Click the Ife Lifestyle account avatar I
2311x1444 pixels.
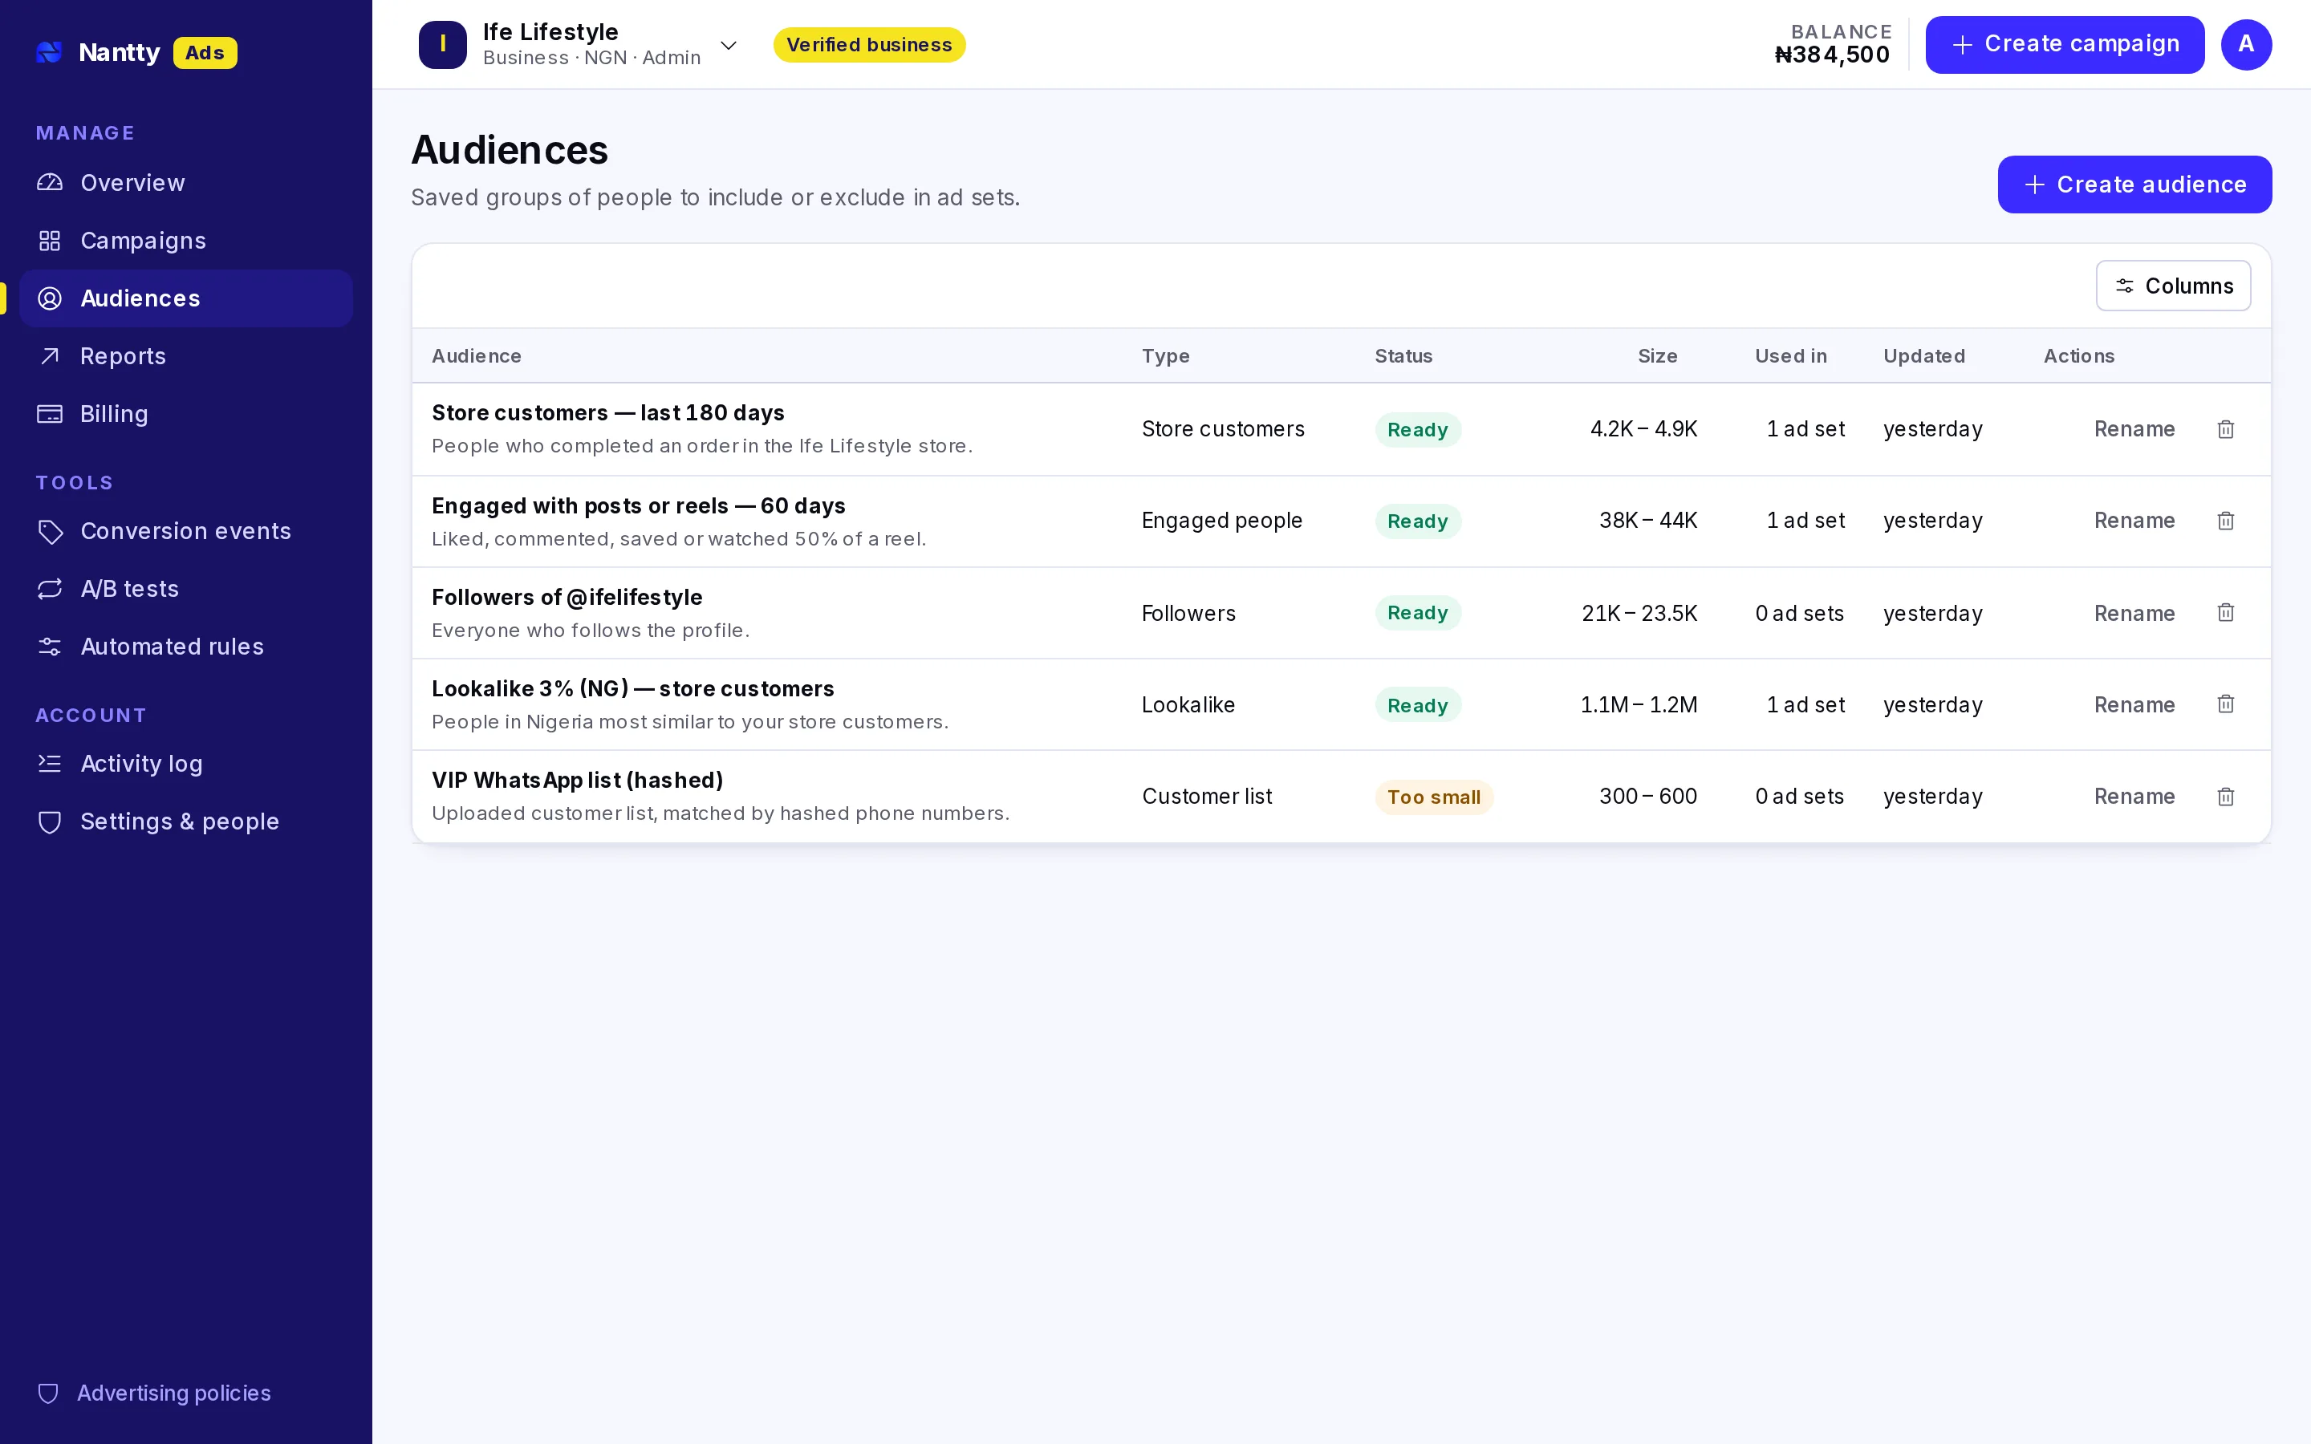tap(442, 45)
